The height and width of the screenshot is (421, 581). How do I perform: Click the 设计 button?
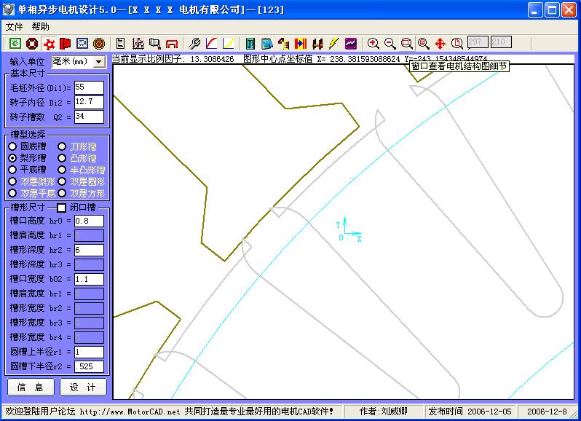83,387
